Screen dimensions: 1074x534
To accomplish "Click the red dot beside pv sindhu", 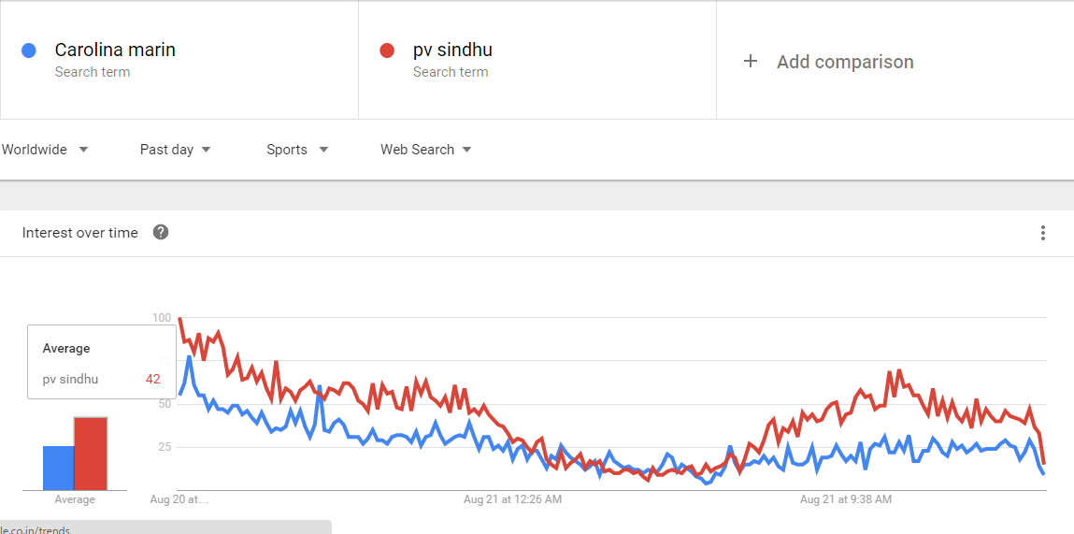I will pos(387,51).
